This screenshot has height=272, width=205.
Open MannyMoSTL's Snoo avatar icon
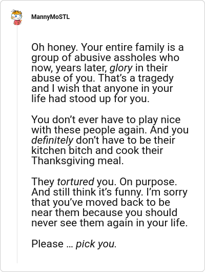point(16,17)
